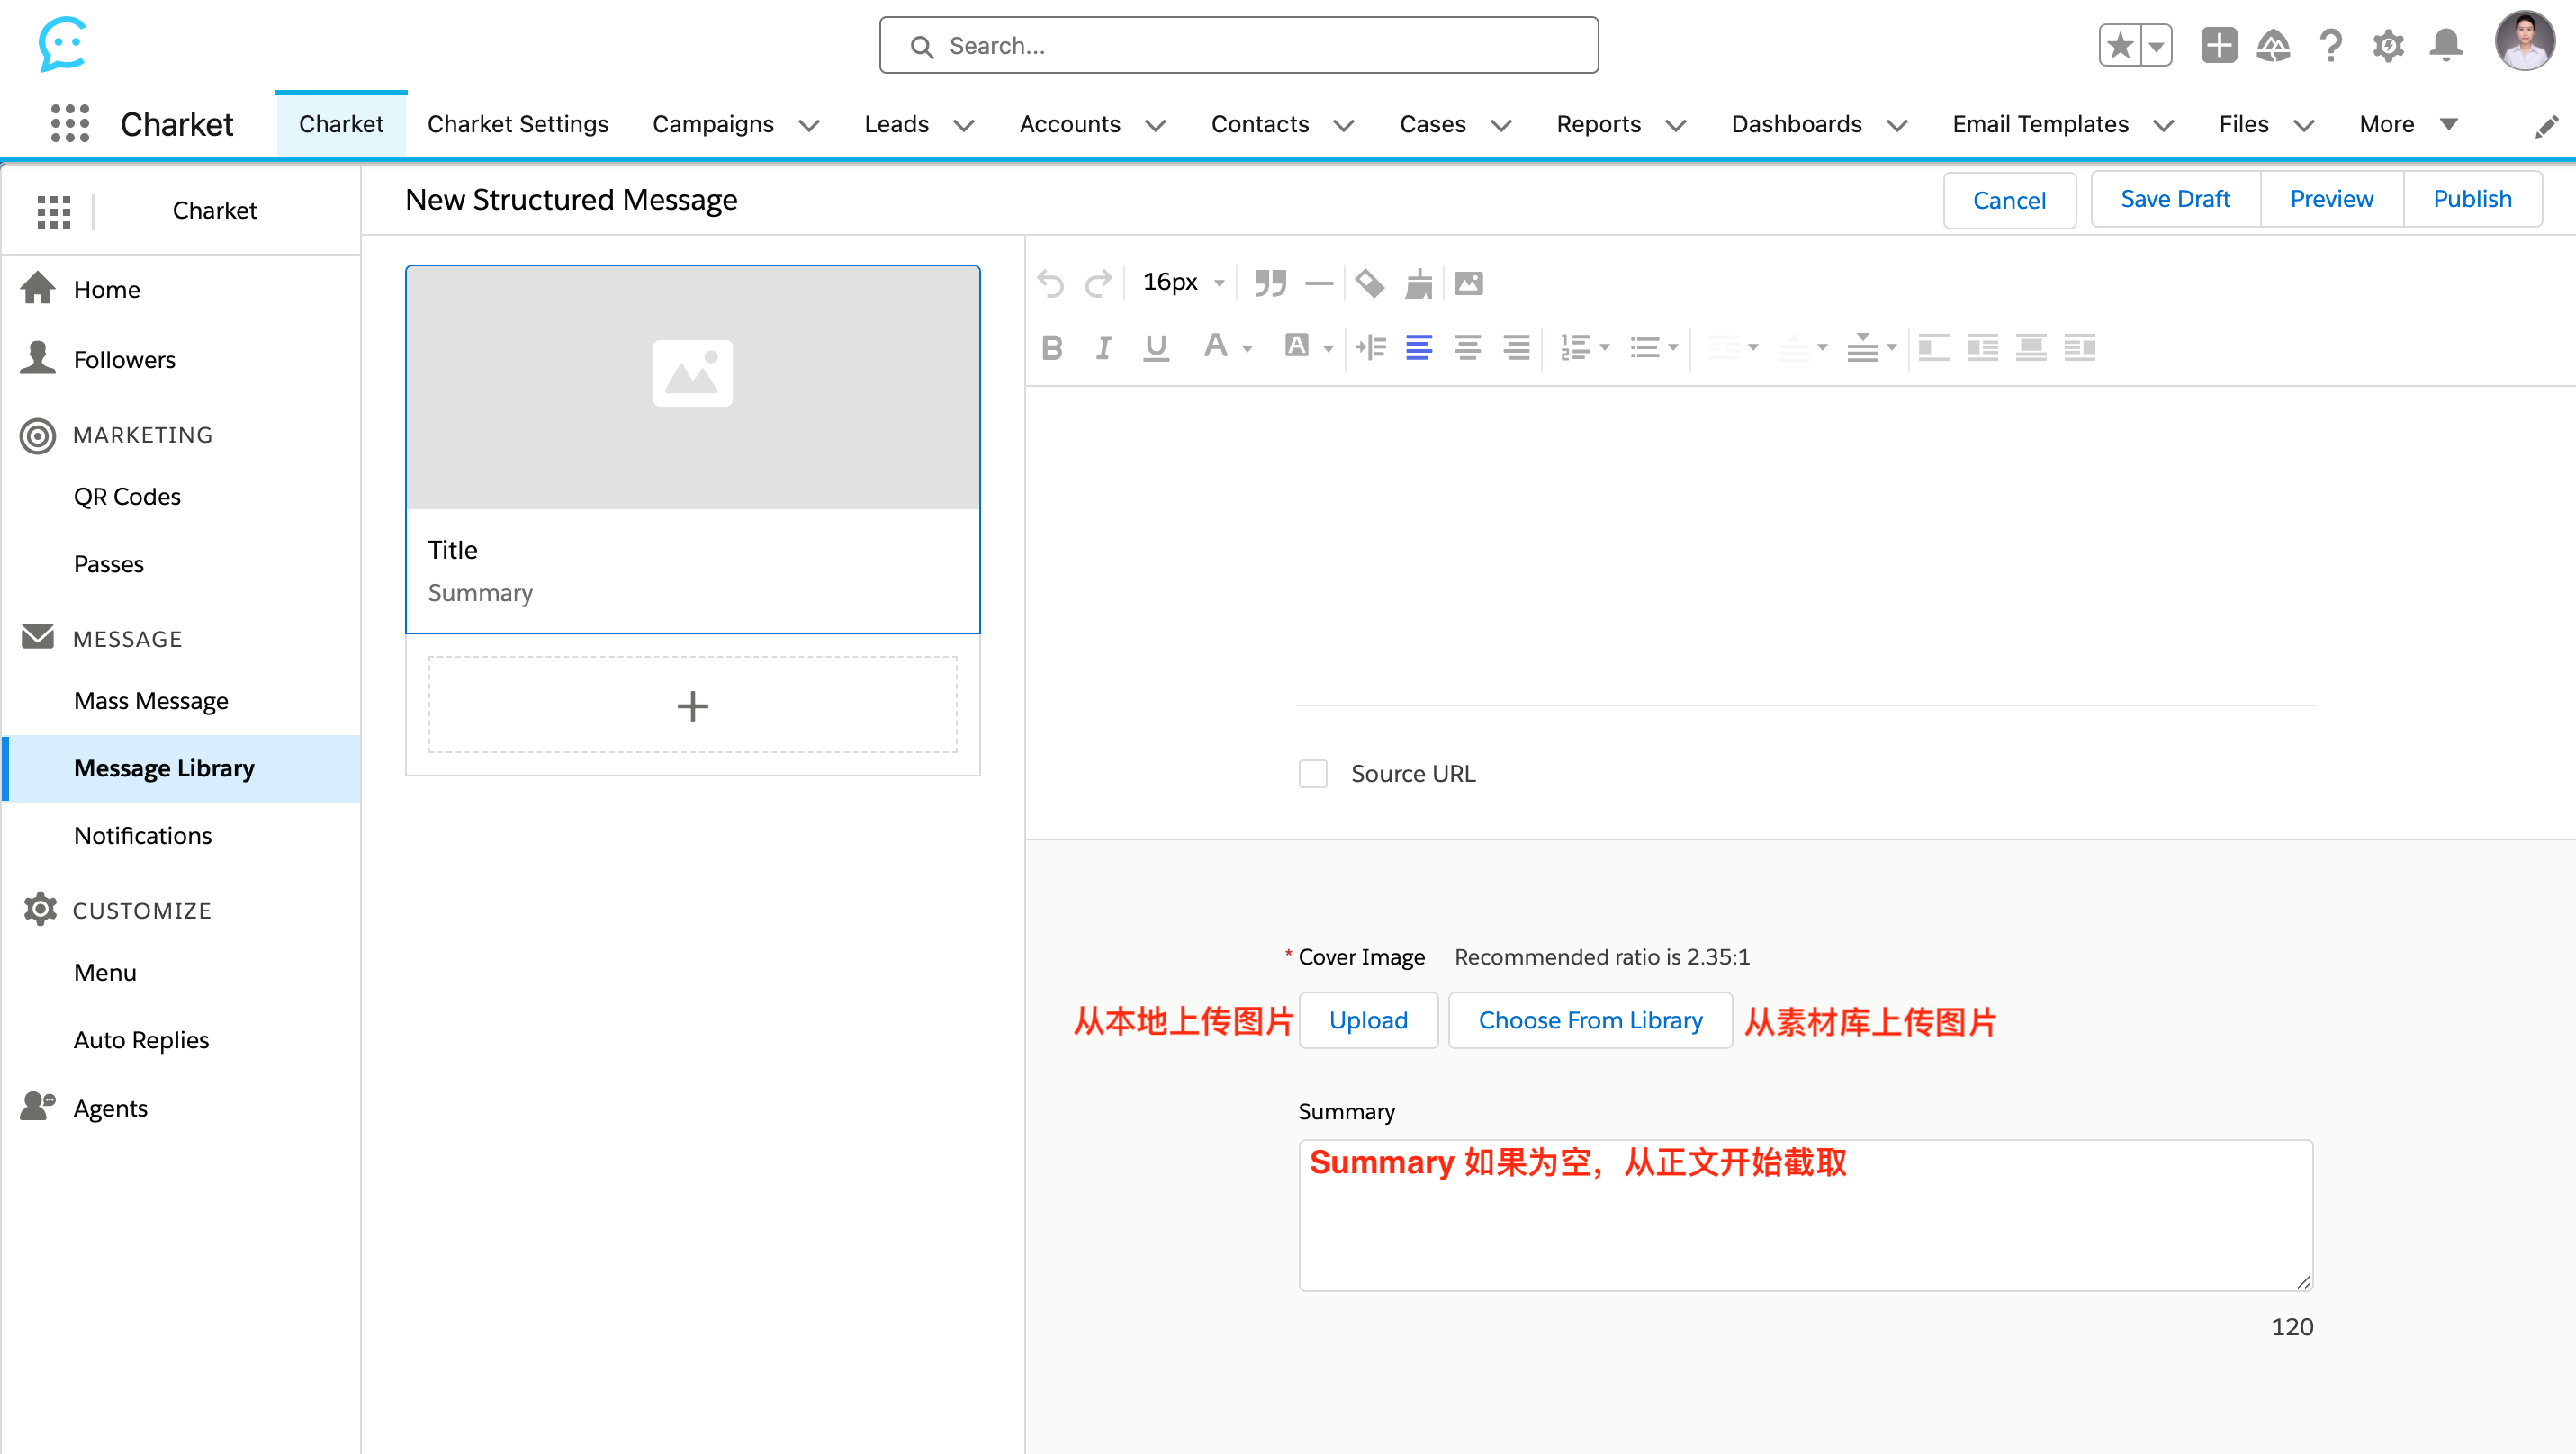
Task: Insert a horizontal rule in the editor
Action: pyautogui.click(x=1319, y=283)
